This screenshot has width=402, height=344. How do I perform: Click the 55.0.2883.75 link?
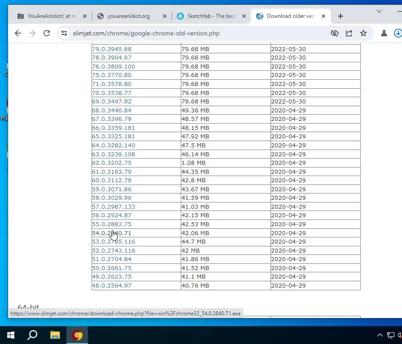tap(112, 224)
